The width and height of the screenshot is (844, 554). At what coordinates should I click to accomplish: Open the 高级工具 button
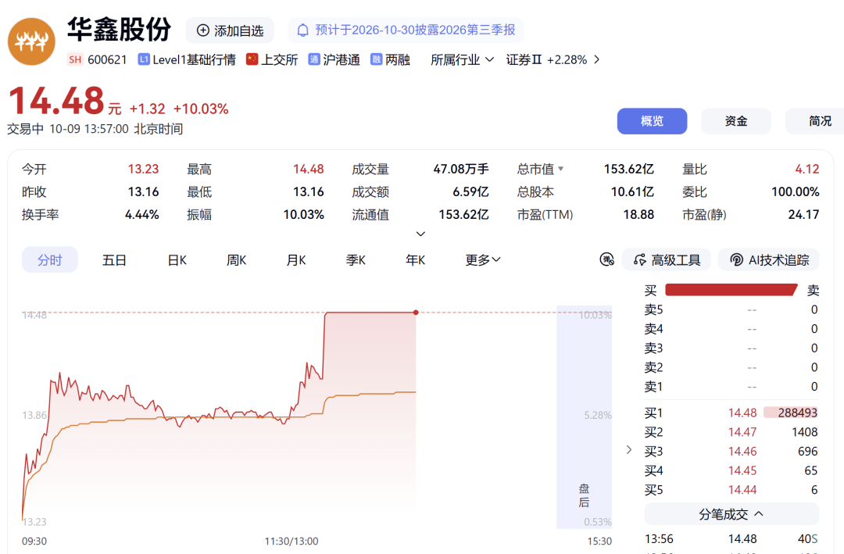click(x=667, y=260)
